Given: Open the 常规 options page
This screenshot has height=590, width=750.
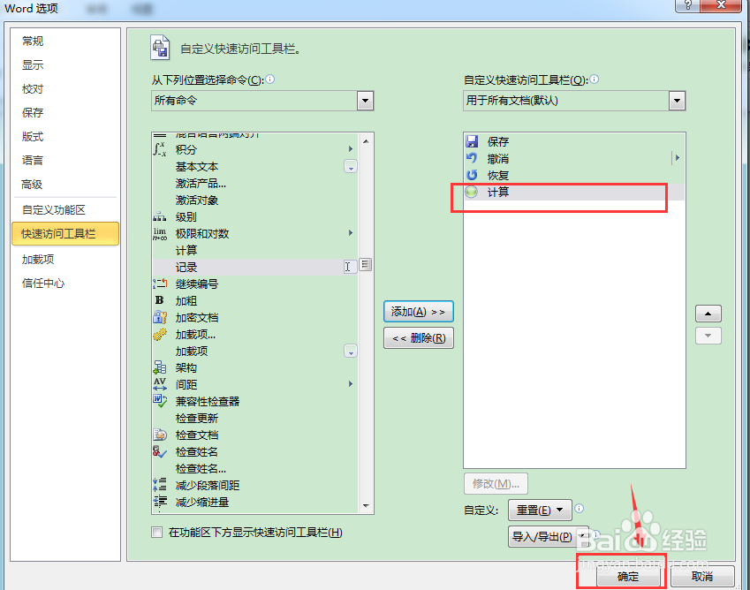Looking at the screenshot, I should point(33,42).
